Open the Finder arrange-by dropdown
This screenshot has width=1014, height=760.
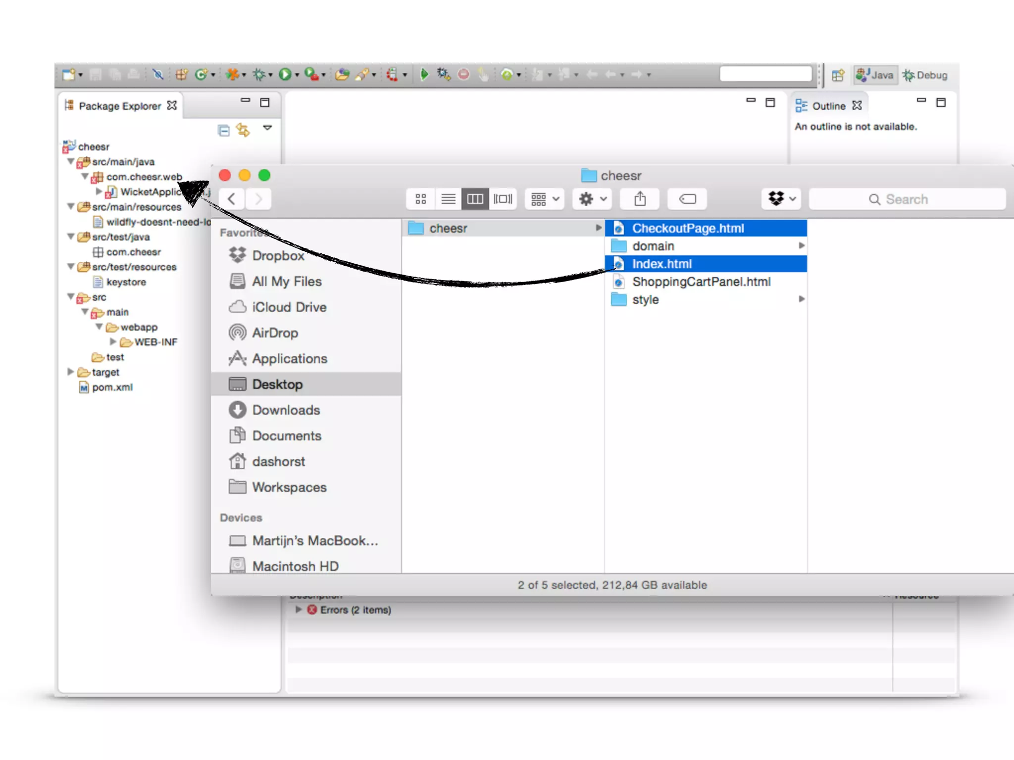click(544, 199)
